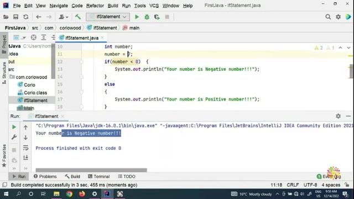Open the Refactor menu
The image size is (354, 199).
click(95, 6)
